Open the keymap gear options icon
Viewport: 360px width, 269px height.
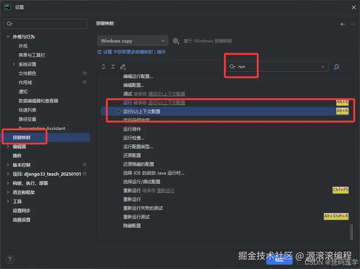[176, 41]
